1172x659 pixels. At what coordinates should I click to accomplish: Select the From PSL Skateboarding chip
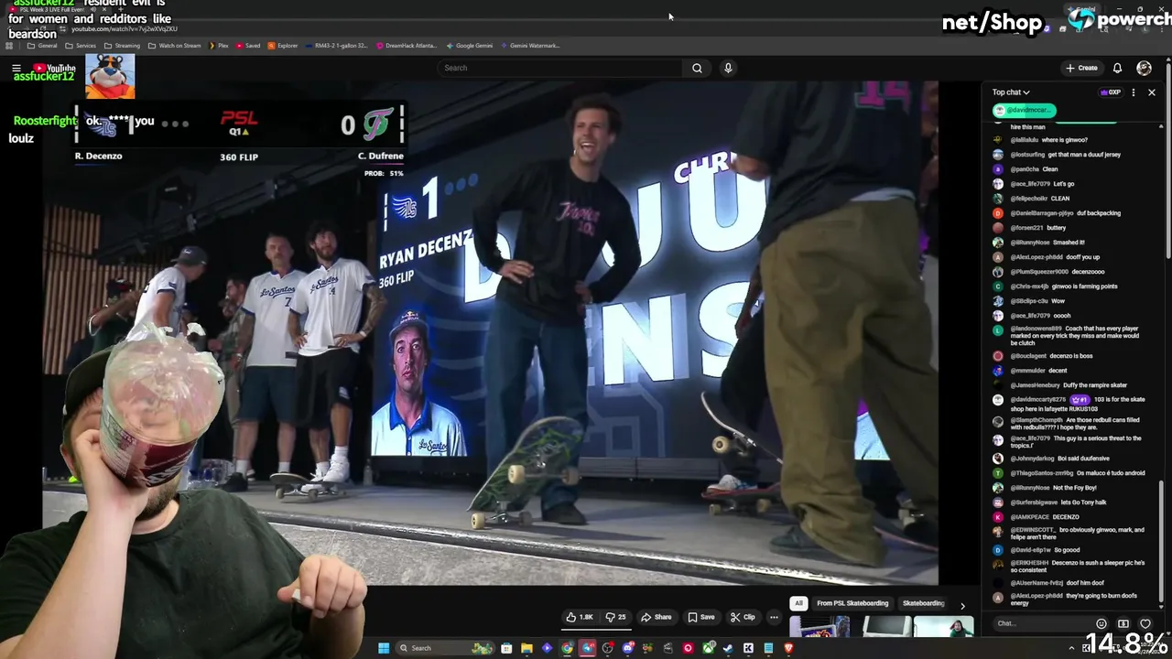click(852, 603)
